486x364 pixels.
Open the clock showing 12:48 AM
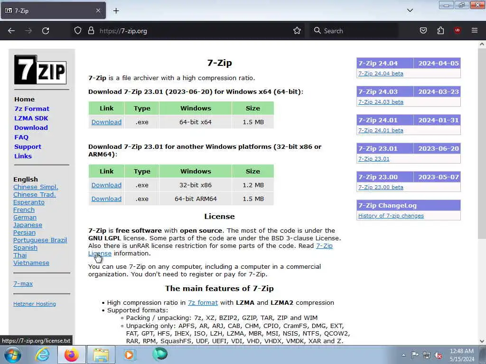click(x=462, y=355)
